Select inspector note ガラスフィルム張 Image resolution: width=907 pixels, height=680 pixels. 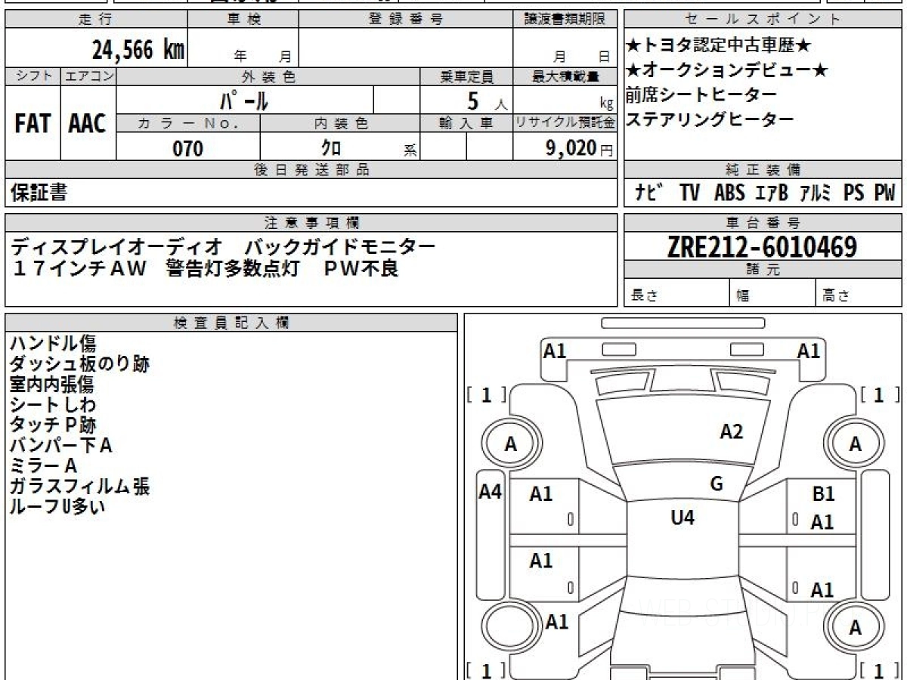79,487
